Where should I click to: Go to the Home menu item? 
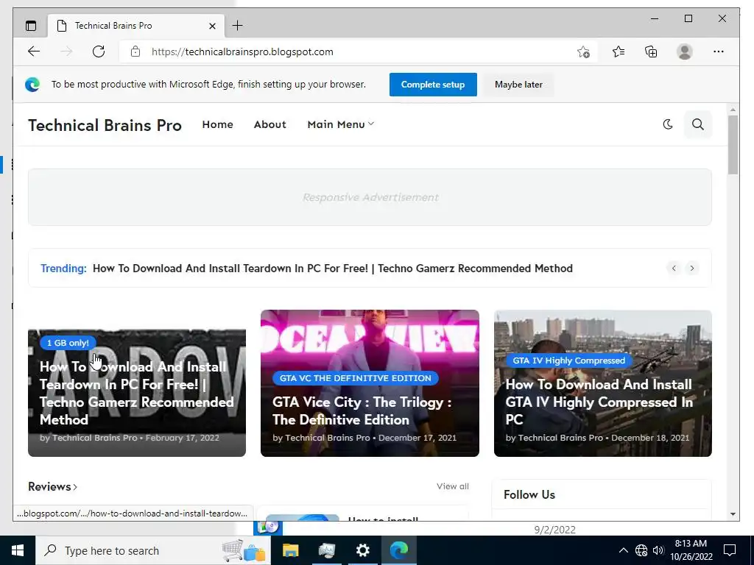coord(217,124)
